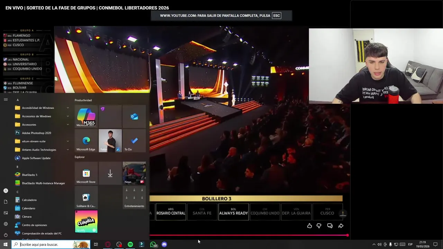Image resolution: width=443 pixels, height=249 pixels.
Task: Show hidden system tray icons
Action: pyautogui.click(x=374, y=245)
